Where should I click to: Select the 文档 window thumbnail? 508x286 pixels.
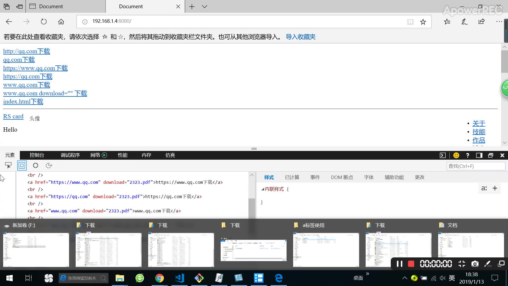[x=471, y=250]
